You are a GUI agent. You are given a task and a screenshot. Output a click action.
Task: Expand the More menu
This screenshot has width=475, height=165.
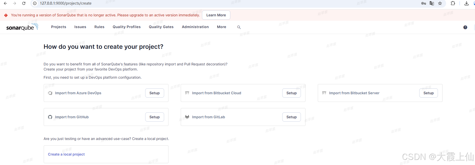tap(222, 27)
